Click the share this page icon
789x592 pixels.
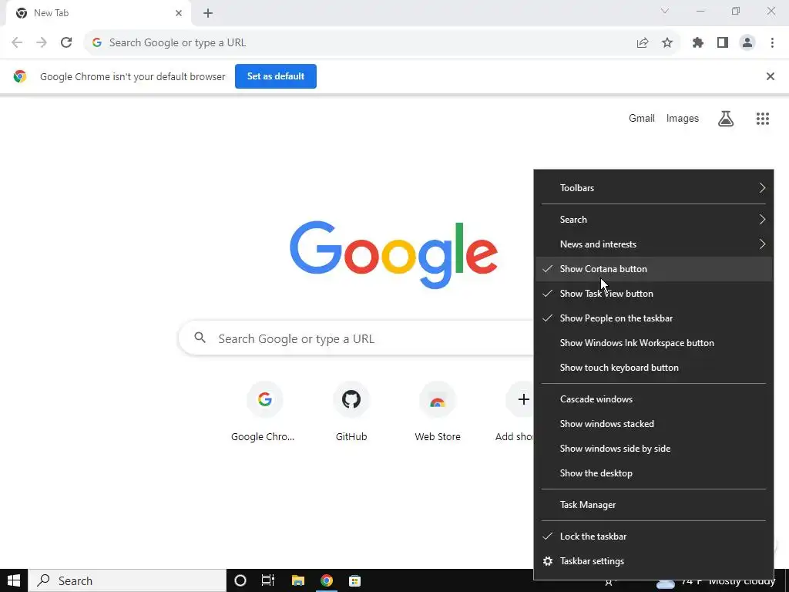point(643,43)
